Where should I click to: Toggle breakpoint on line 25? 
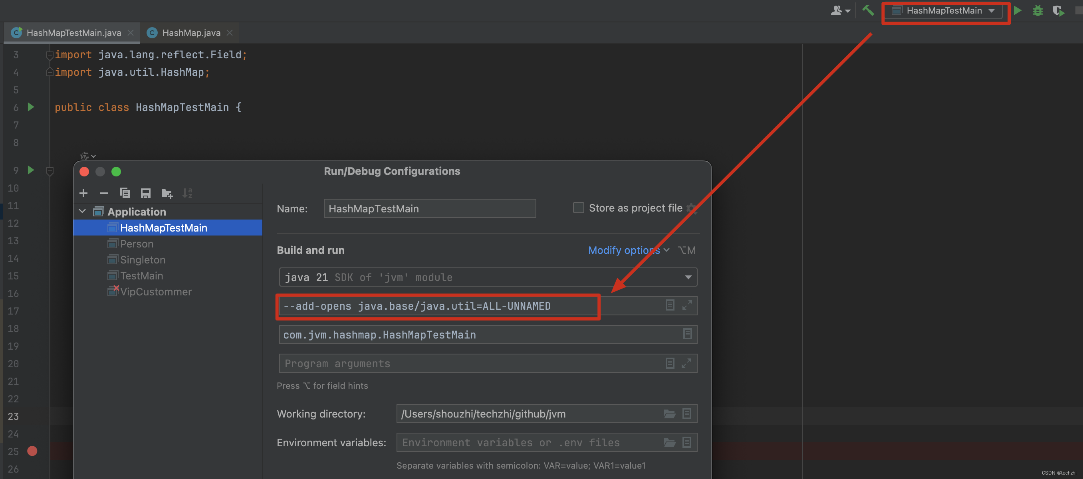32,451
